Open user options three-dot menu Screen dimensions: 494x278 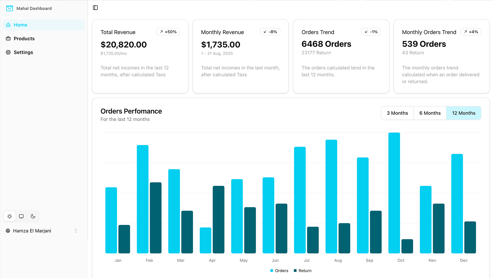[x=76, y=231]
